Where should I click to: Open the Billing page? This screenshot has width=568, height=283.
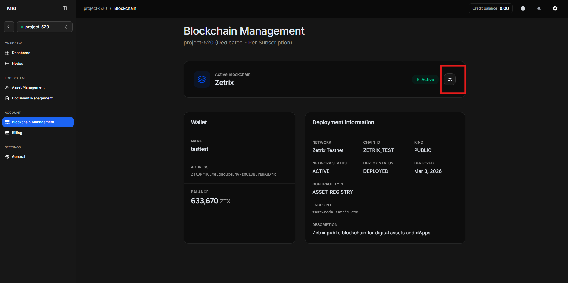17,133
